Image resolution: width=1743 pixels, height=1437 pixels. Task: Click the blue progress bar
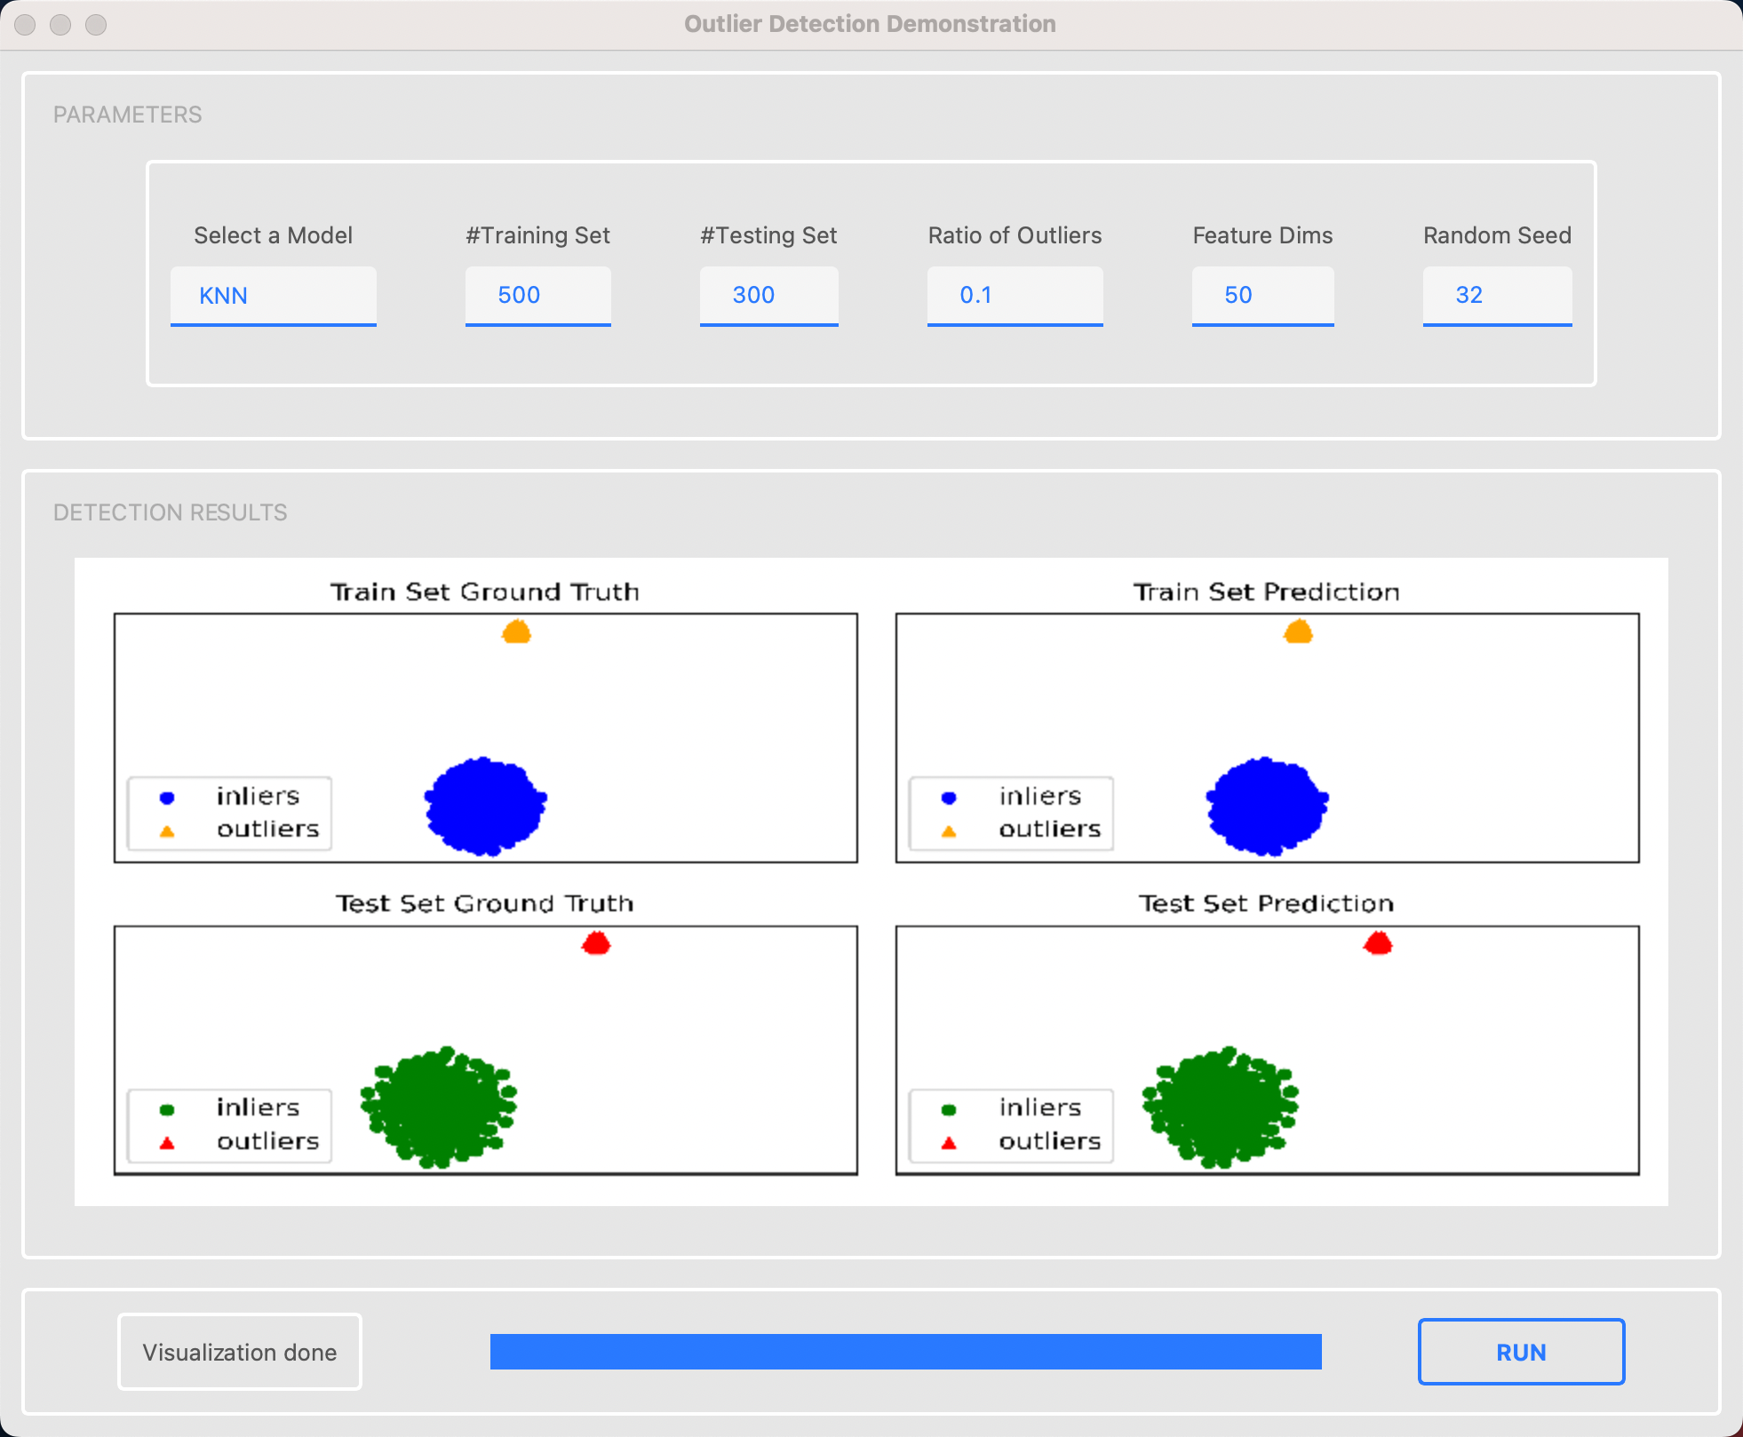pyautogui.click(x=905, y=1351)
